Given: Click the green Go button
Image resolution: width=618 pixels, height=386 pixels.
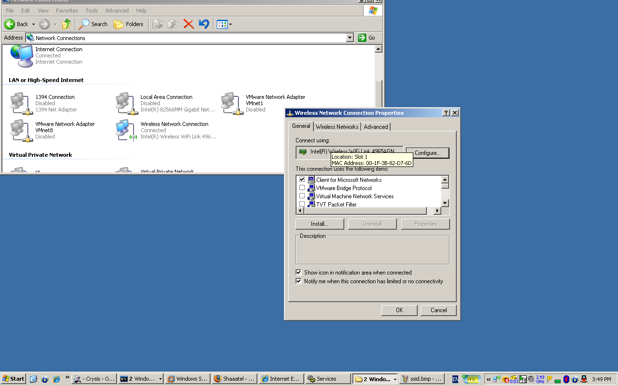Looking at the screenshot, I should [x=367, y=38].
